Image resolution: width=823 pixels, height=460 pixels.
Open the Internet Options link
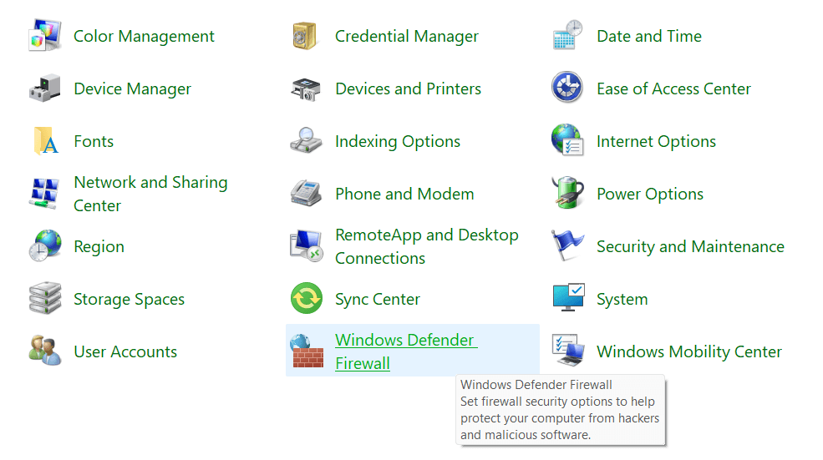[656, 142]
